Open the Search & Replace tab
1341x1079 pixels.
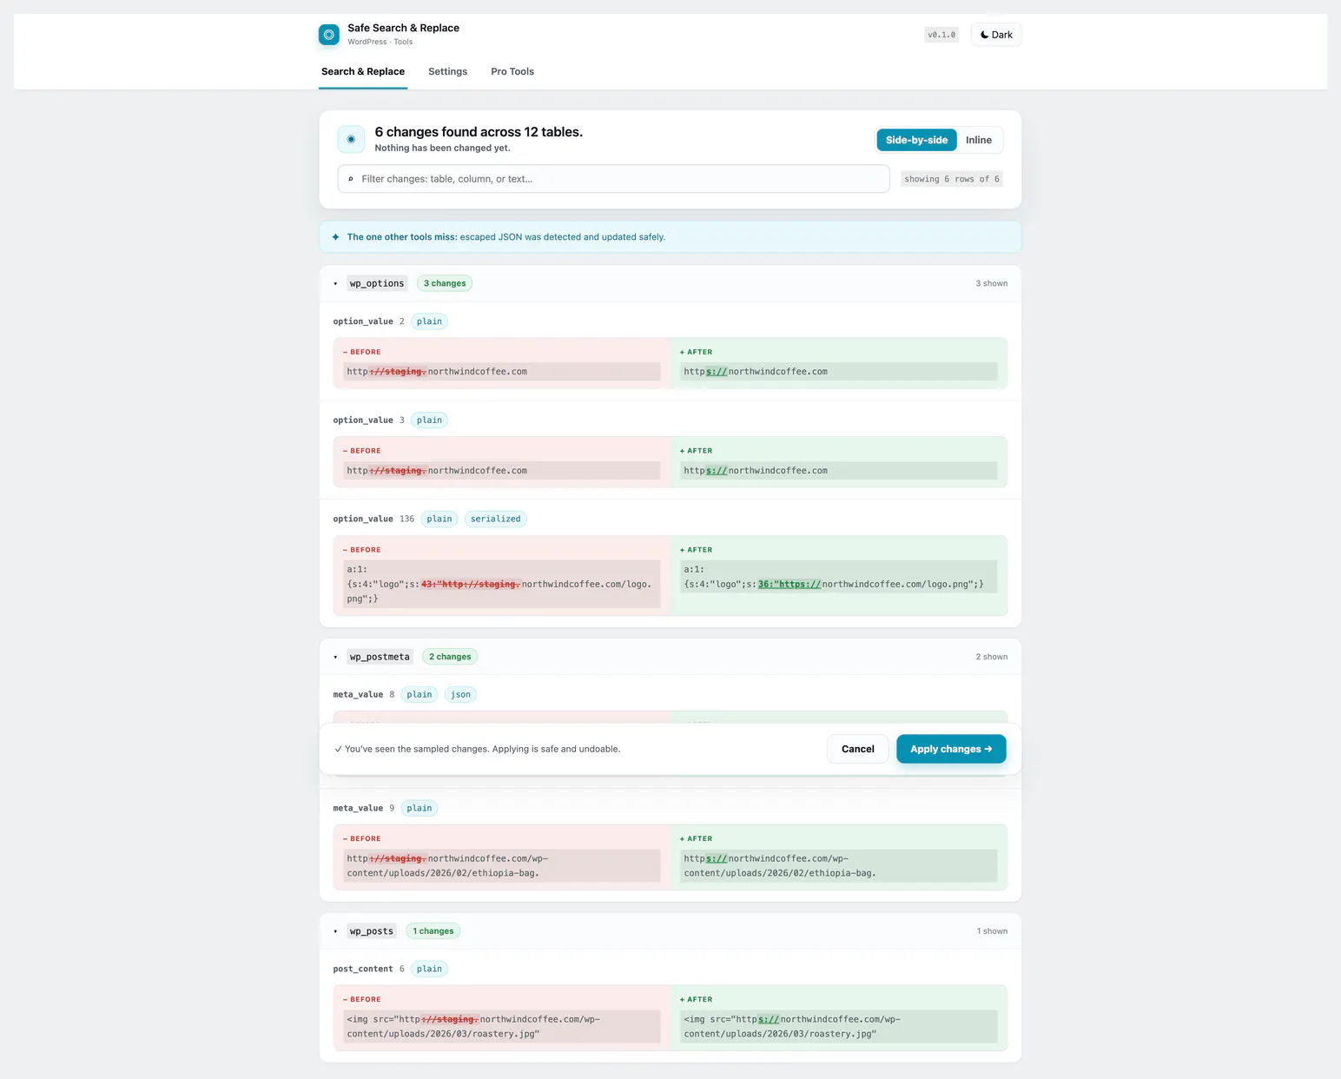click(x=363, y=71)
